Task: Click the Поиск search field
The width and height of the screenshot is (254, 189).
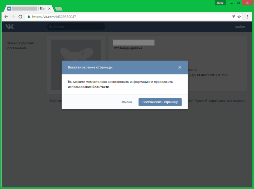Action: click(76, 27)
